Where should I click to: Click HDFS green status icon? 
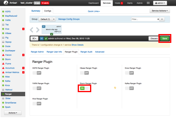pyautogui.click(x=3, y=11)
